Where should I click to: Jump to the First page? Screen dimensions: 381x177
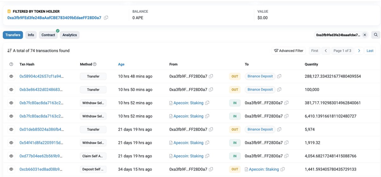[x=315, y=51]
